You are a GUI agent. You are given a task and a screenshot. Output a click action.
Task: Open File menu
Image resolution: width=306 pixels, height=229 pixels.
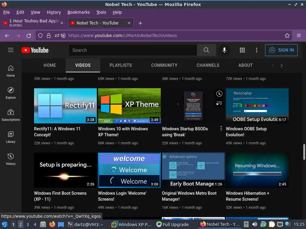[7, 12]
